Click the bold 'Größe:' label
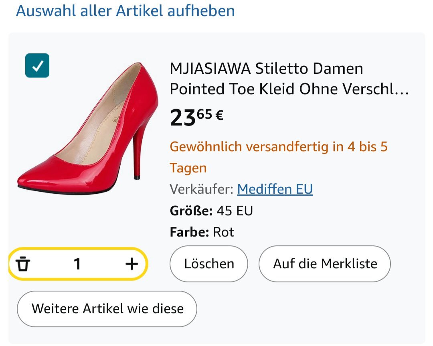The height and width of the screenshot is (346, 433). [191, 210]
